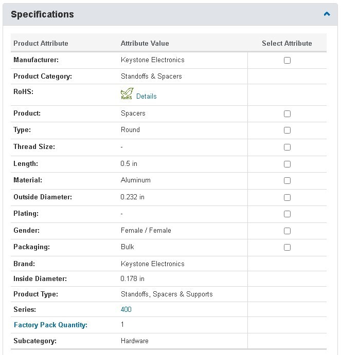Click the Attribute Value column header

tap(145, 43)
